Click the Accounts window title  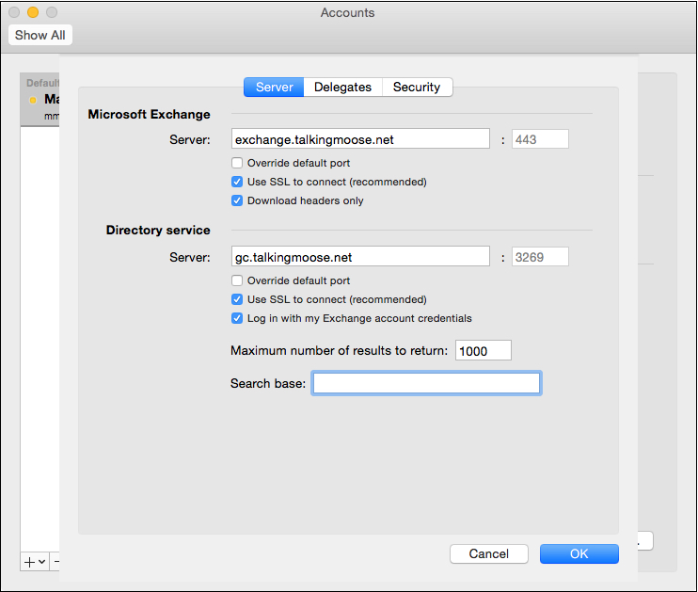[x=348, y=12]
